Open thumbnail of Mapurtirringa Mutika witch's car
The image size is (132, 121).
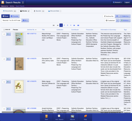[x=19, y=39]
